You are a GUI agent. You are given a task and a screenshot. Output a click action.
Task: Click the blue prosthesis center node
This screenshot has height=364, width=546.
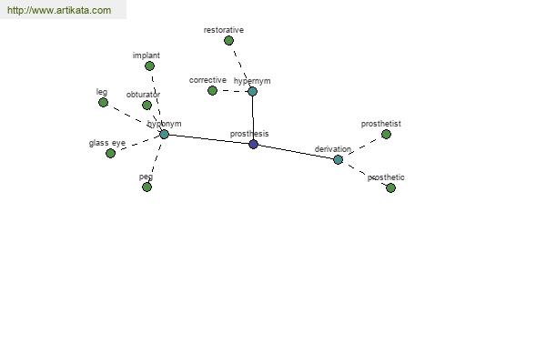pyautogui.click(x=254, y=144)
